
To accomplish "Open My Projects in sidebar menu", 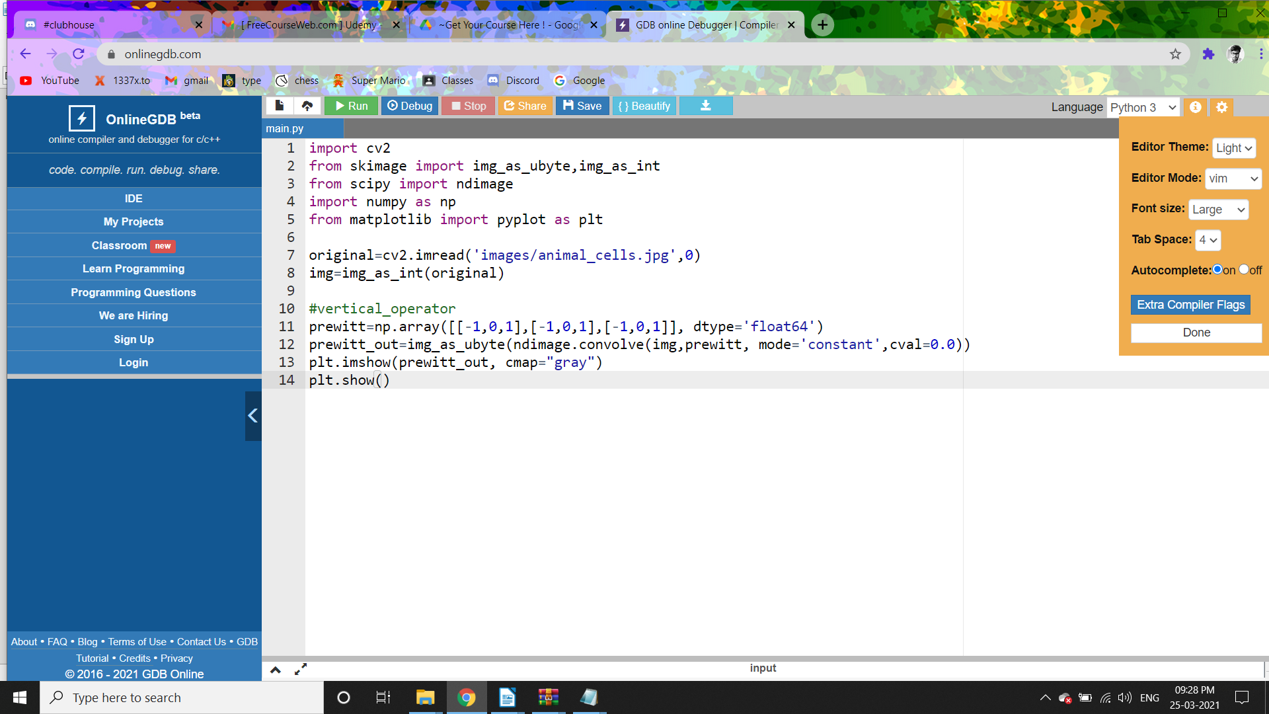I will 134,221.
